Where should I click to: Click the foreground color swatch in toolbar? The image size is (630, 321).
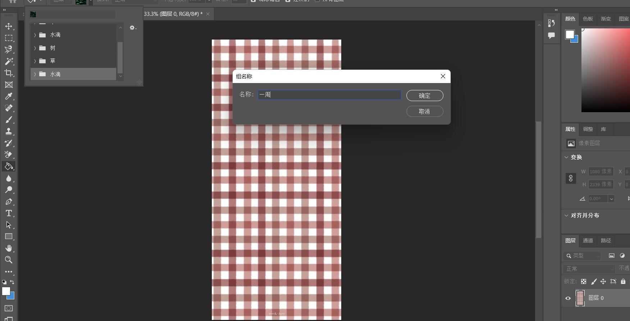(x=6, y=291)
